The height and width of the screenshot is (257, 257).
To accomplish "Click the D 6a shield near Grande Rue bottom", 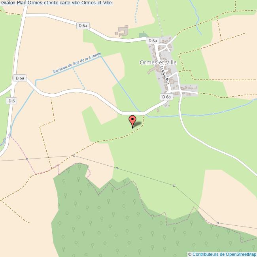I will click(166, 97).
